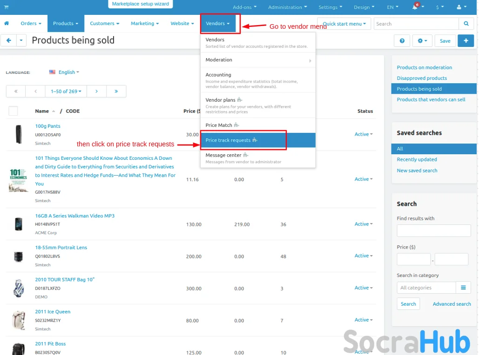Open the user account icon menu
Image resolution: width=479 pixels, height=355 pixels.
[461, 7]
